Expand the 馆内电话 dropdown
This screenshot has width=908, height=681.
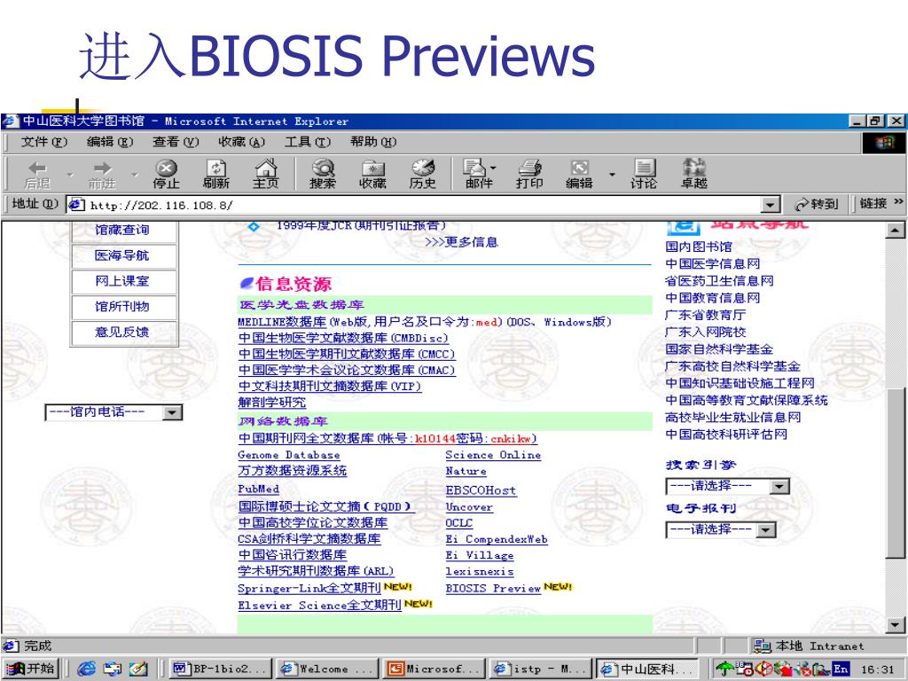(173, 412)
